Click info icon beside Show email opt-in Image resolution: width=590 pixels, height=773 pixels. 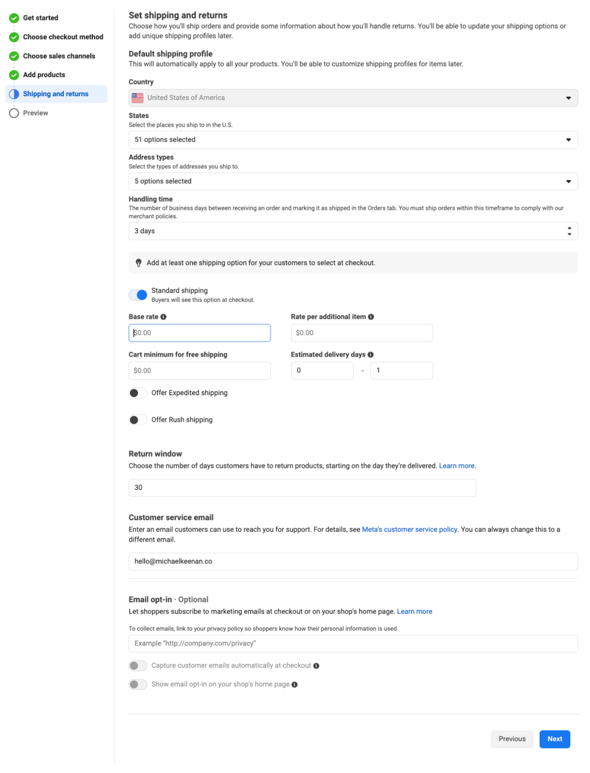[294, 685]
